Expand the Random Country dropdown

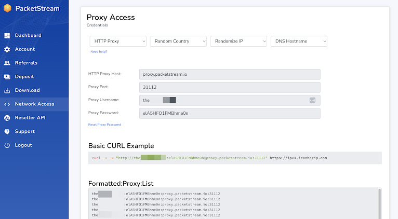click(178, 41)
